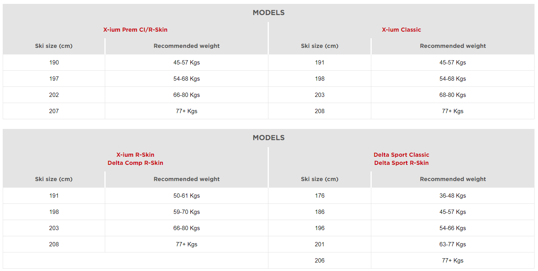Screen dimensions: 538x271
Task: Click the Delta Comp R-Skin model name
Action: tap(135, 163)
